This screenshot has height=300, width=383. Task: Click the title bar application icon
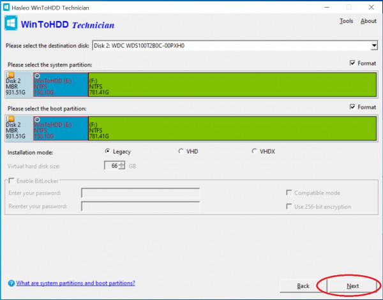6,7
